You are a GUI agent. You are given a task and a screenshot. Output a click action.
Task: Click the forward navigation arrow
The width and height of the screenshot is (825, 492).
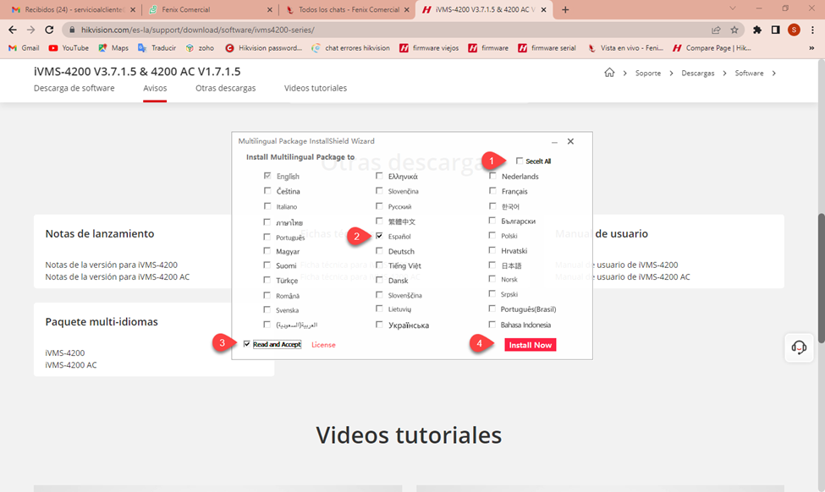30,30
